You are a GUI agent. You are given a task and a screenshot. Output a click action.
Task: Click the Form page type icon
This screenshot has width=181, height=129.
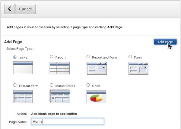click(138, 68)
